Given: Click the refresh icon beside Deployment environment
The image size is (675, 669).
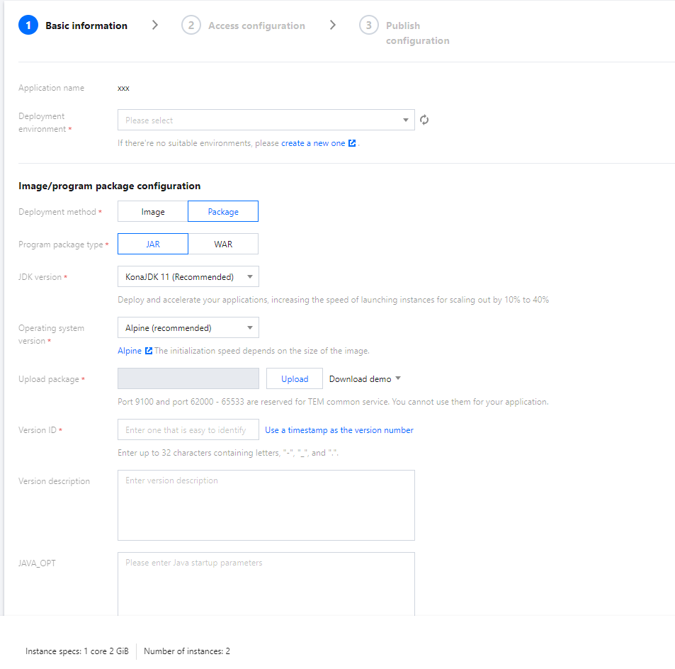Looking at the screenshot, I should coord(424,120).
